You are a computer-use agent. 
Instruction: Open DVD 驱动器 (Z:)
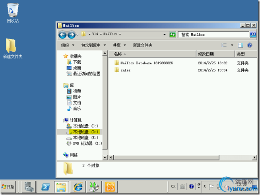click(x=84, y=143)
